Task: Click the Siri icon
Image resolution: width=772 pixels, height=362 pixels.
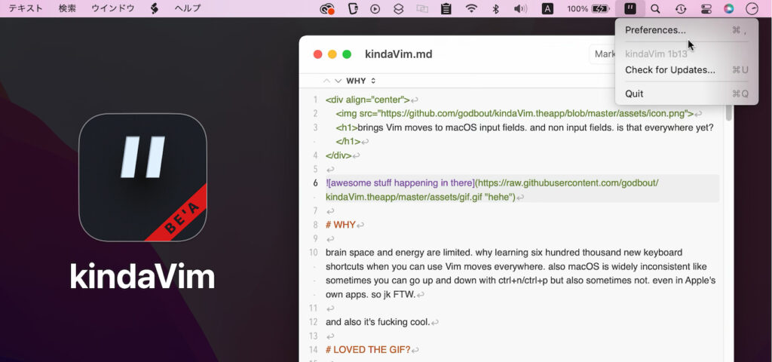Action: tap(728, 9)
